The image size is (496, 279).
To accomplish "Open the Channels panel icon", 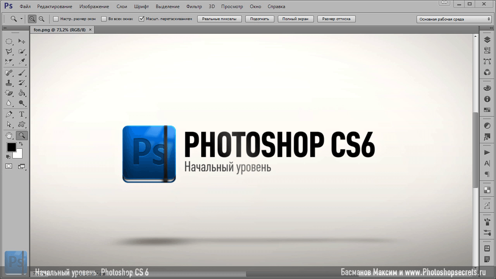I will pyautogui.click(x=487, y=72).
